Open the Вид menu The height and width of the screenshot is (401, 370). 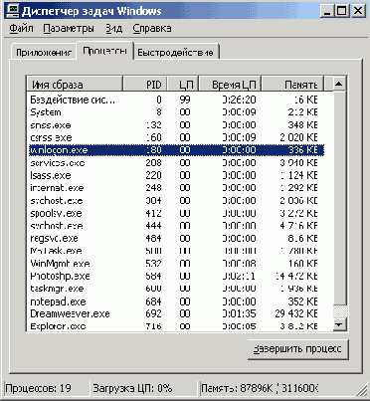[114, 29]
